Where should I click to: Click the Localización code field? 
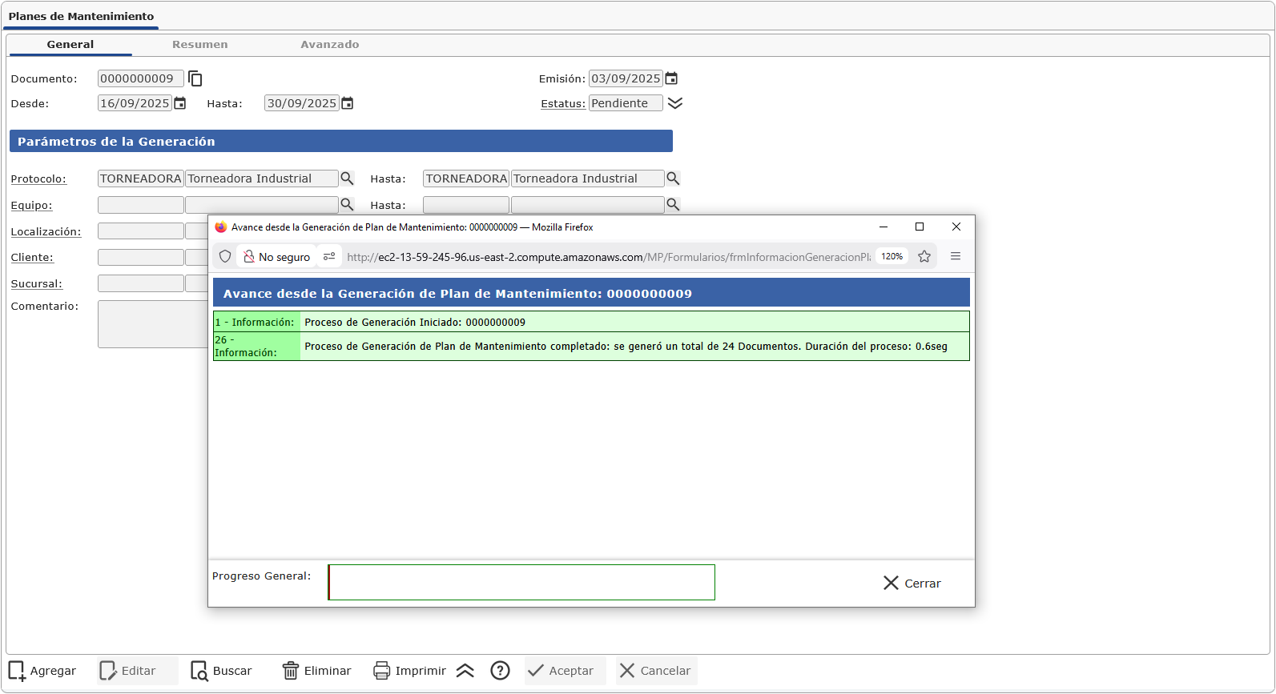pos(141,231)
